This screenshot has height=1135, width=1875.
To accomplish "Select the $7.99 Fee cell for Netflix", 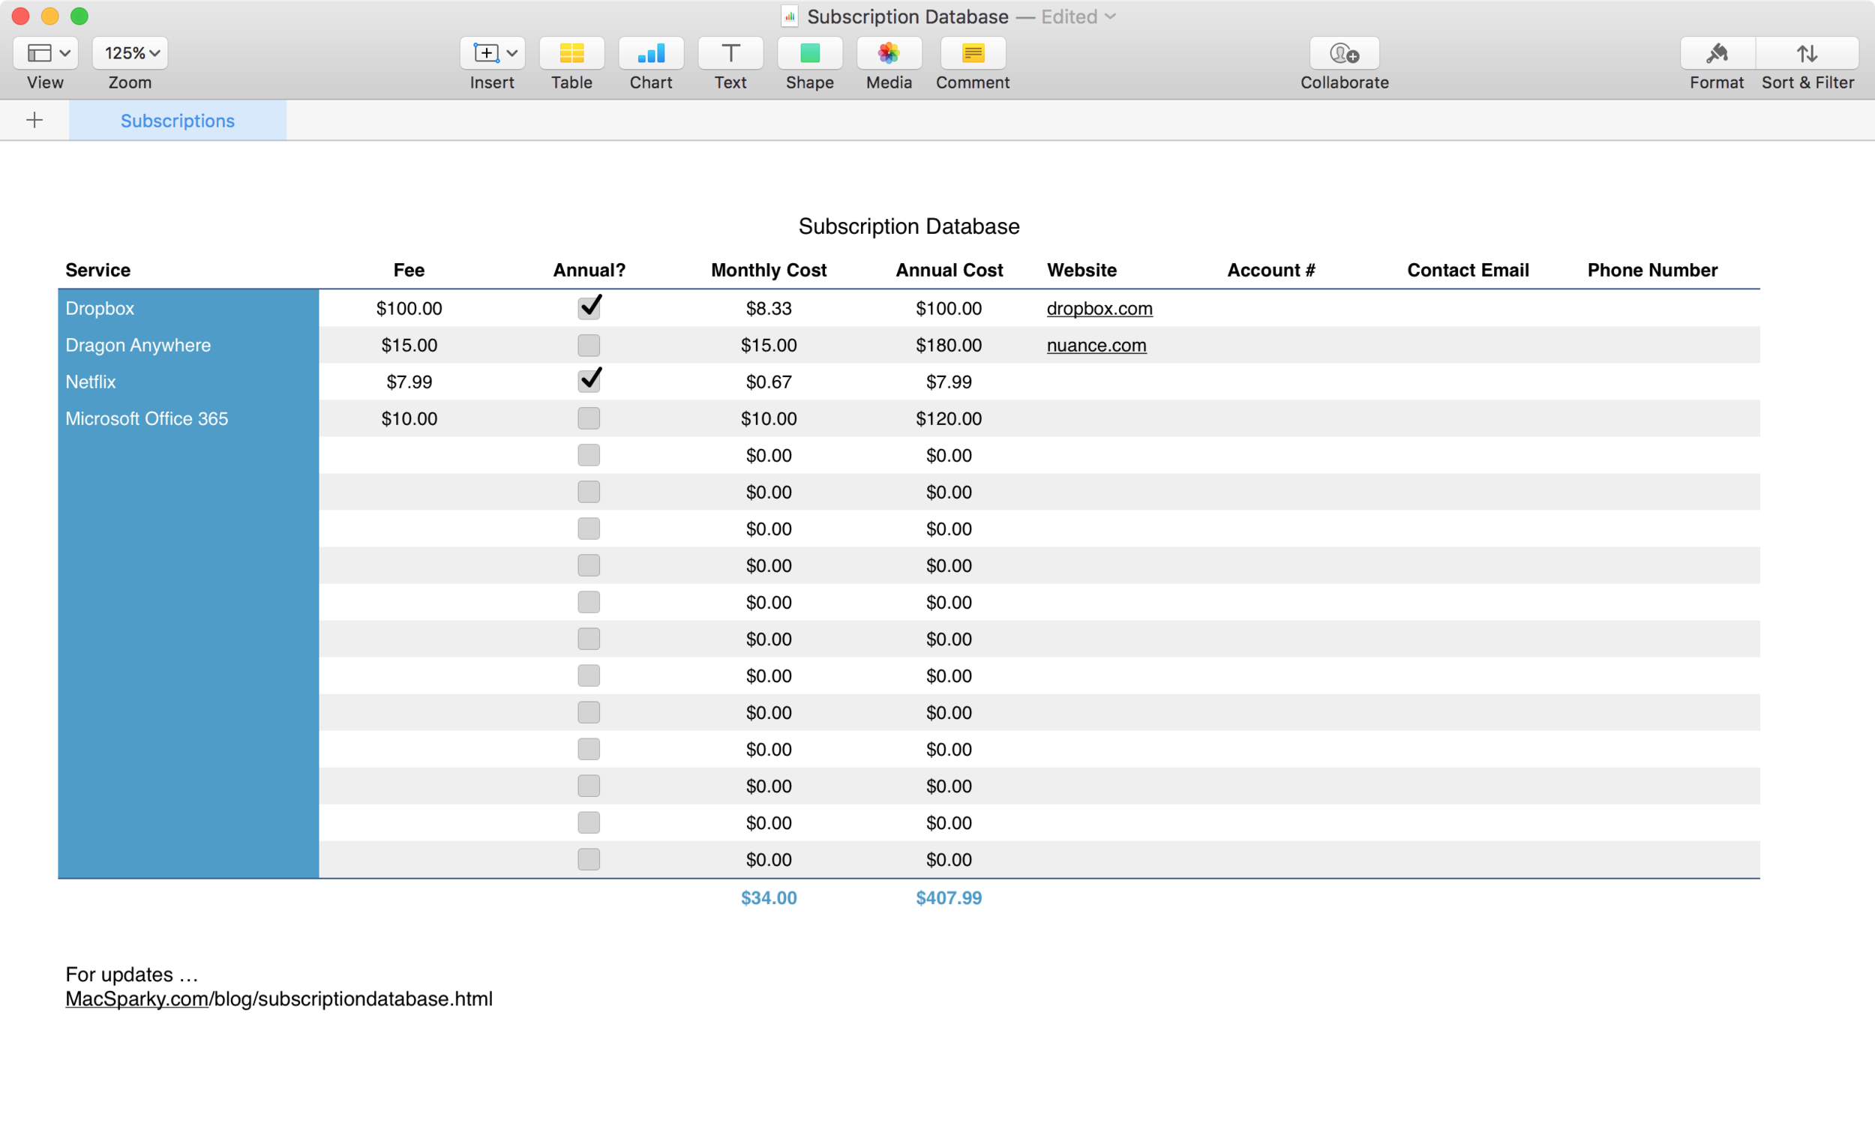I will (409, 382).
